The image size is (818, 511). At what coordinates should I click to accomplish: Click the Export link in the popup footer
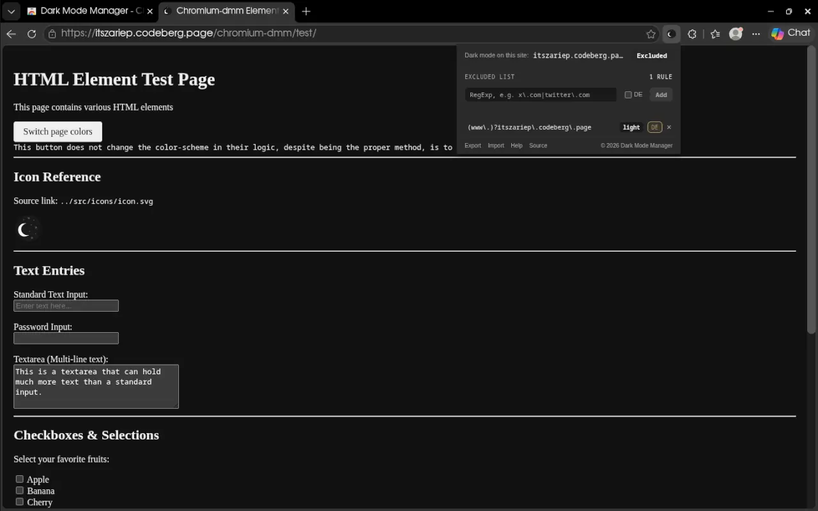point(473,146)
